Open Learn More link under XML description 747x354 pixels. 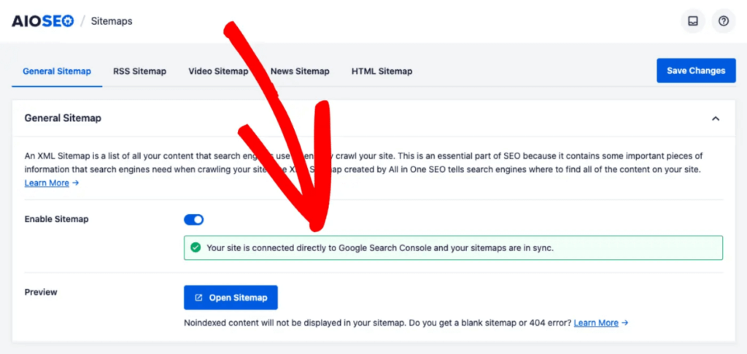pyautogui.click(x=47, y=183)
